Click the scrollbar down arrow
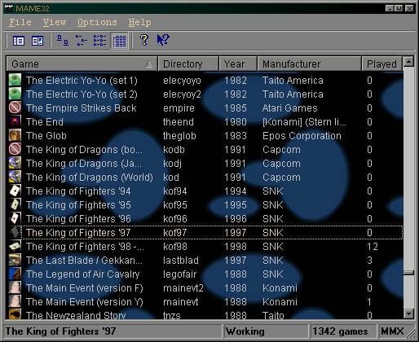The image size is (419, 342). (408, 314)
